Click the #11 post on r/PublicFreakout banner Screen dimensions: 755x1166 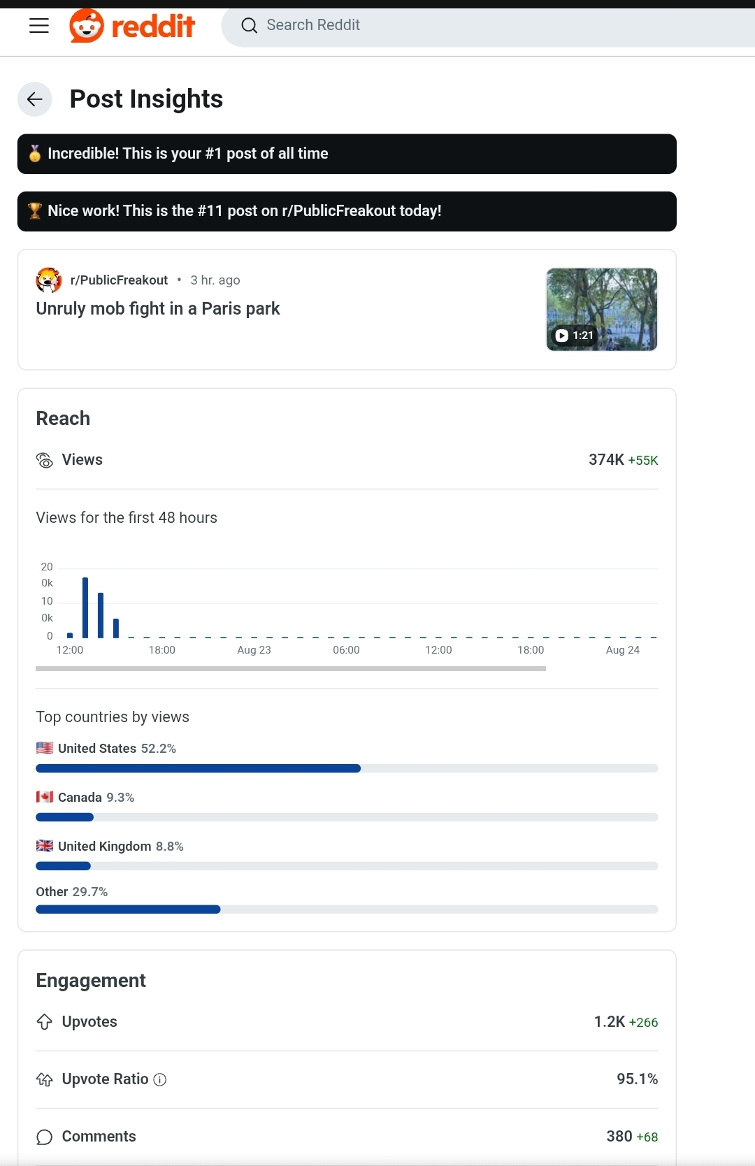pyautogui.click(x=347, y=211)
